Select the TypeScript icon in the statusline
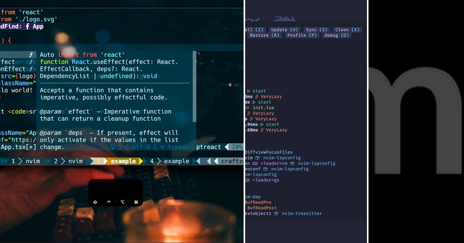The width and height of the screenshot is (464, 243). tap(162, 147)
